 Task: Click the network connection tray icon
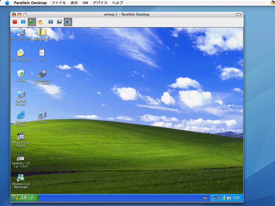click(215, 198)
